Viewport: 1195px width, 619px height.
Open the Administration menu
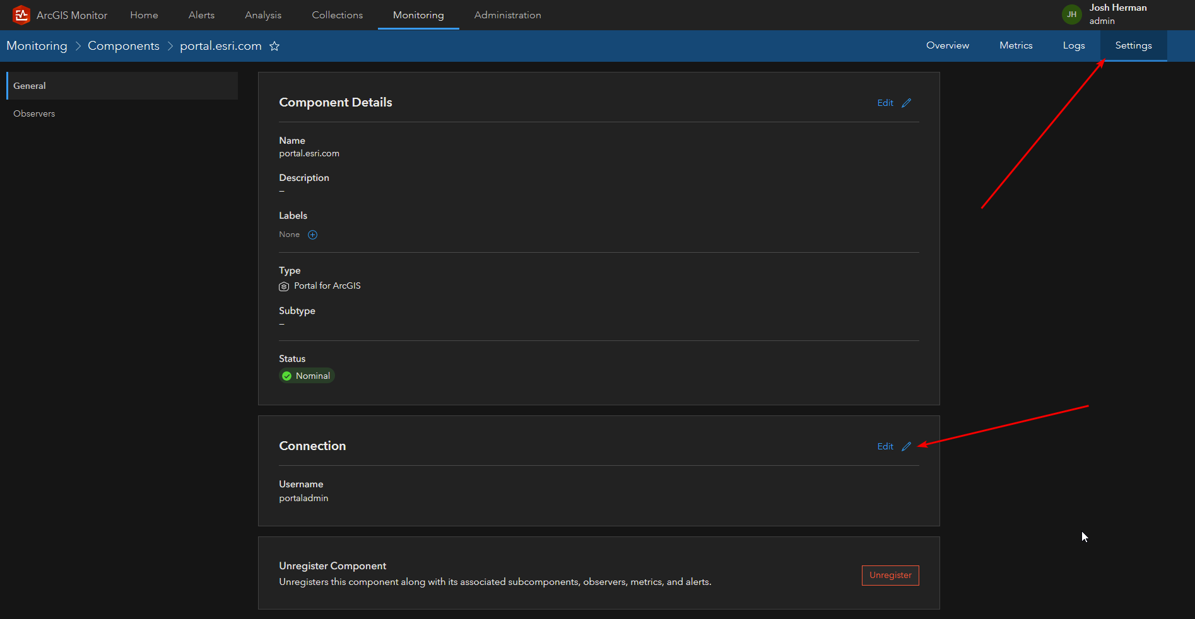[x=507, y=15]
